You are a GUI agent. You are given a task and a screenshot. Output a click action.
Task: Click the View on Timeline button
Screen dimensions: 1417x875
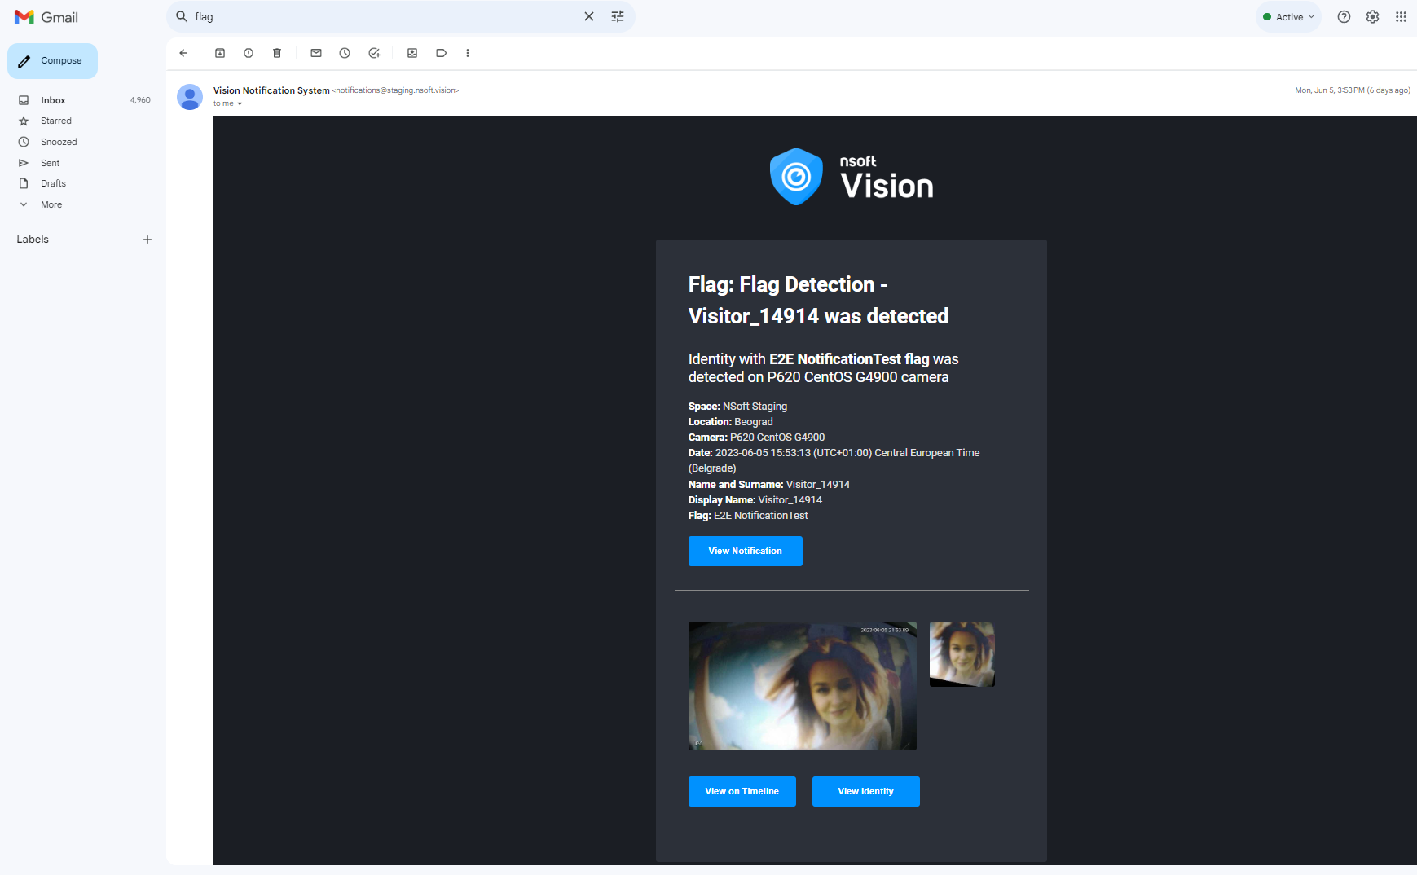[x=742, y=791]
